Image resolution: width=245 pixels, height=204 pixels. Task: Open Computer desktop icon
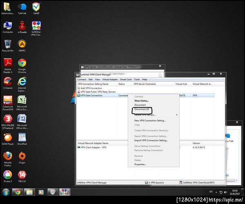pyautogui.click(x=8, y=27)
